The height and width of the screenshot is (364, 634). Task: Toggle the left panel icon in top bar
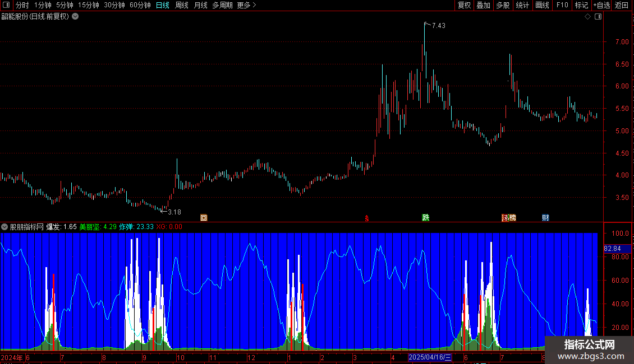[6, 5]
